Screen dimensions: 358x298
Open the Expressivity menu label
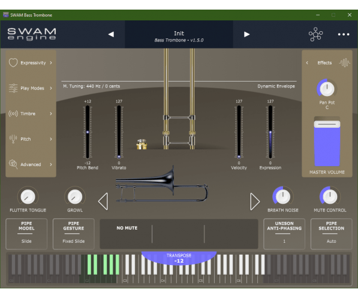(x=33, y=63)
